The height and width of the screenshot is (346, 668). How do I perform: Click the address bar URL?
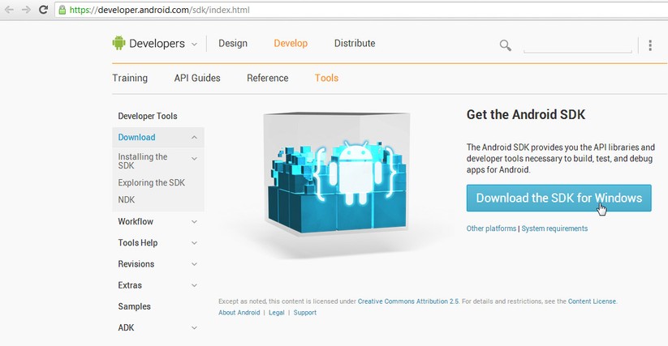click(160, 10)
